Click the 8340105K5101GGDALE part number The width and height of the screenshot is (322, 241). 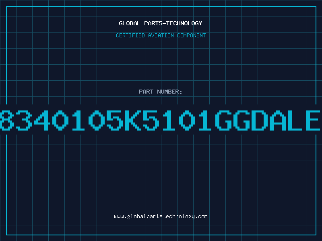[x=160, y=120]
